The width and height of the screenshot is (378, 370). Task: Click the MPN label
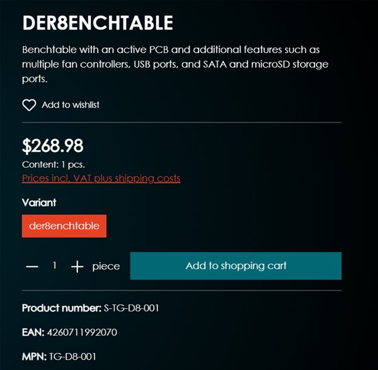pyautogui.click(x=35, y=357)
